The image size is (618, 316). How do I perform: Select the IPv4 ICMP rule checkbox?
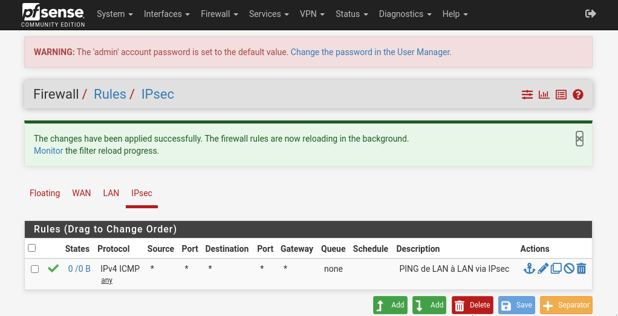(x=35, y=269)
